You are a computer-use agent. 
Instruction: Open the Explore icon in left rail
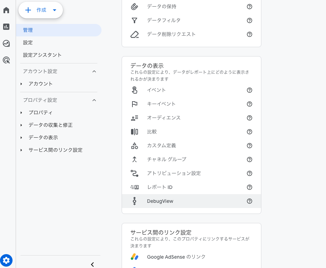[6, 43]
